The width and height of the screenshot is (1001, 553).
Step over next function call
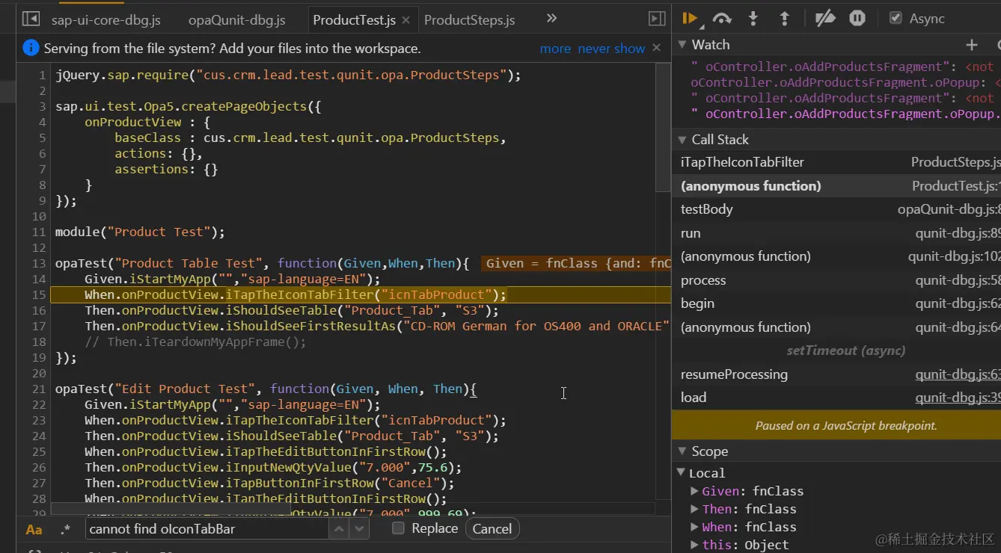(722, 19)
